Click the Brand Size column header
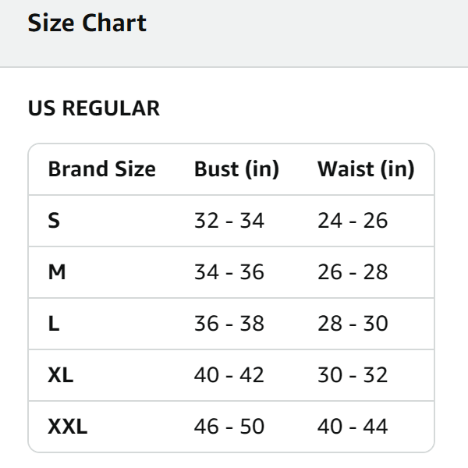Viewport: 468px width, 468px height. 101,169
